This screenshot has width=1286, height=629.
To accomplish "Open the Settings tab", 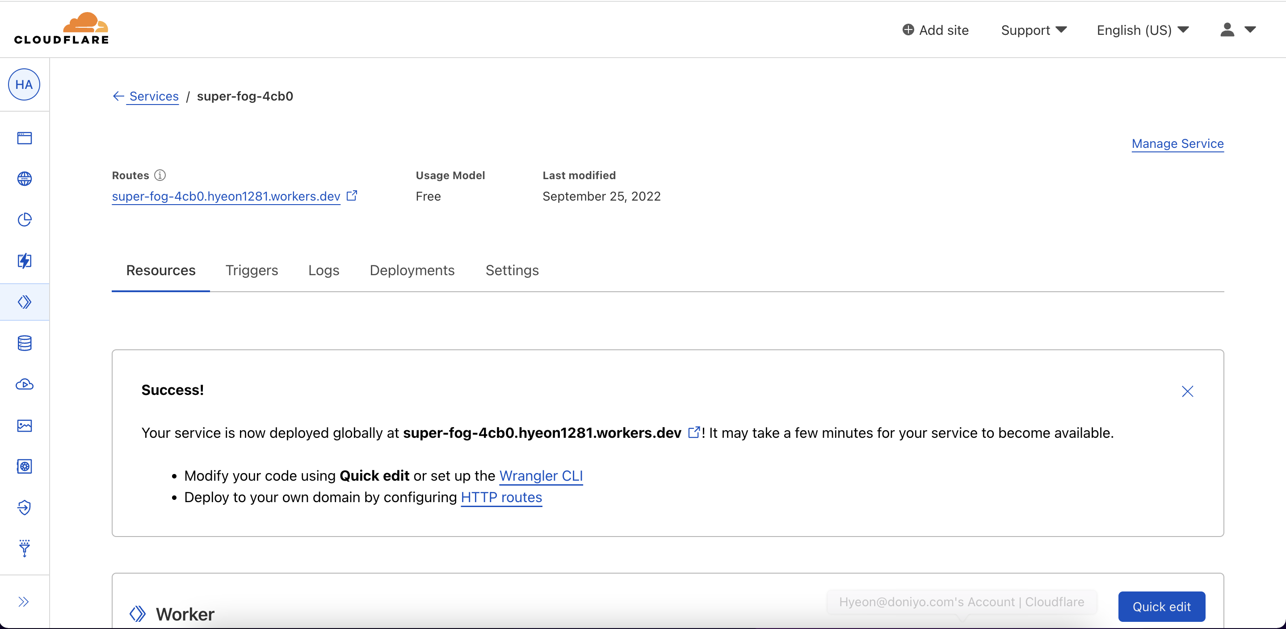I will 512,270.
